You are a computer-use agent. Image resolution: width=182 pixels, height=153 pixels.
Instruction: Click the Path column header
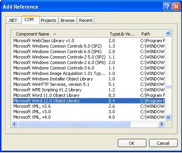pyautogui.click(x=151, y=34)
